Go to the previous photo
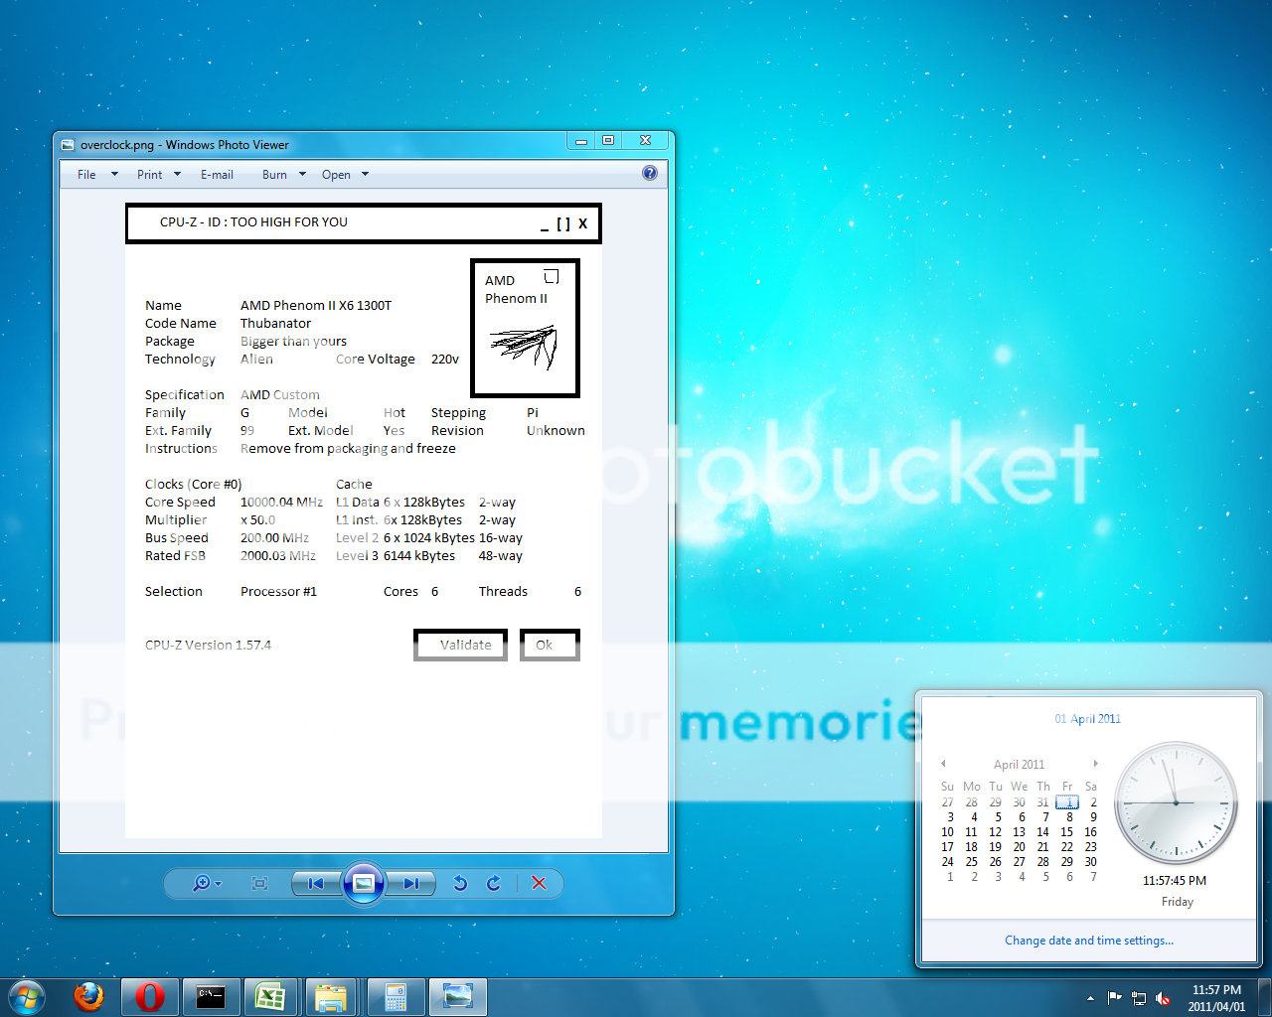Image resolution: width=1272 pixels, height=1017 pixels. (x=316, y=883)
